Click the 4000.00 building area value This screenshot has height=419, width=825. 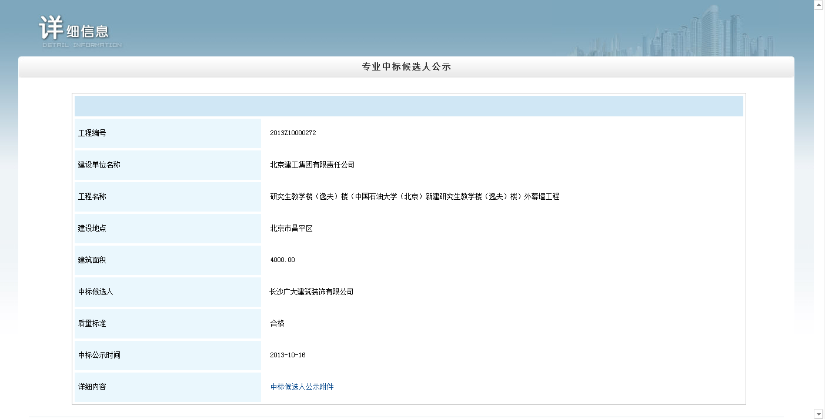(x=282, y=260)
